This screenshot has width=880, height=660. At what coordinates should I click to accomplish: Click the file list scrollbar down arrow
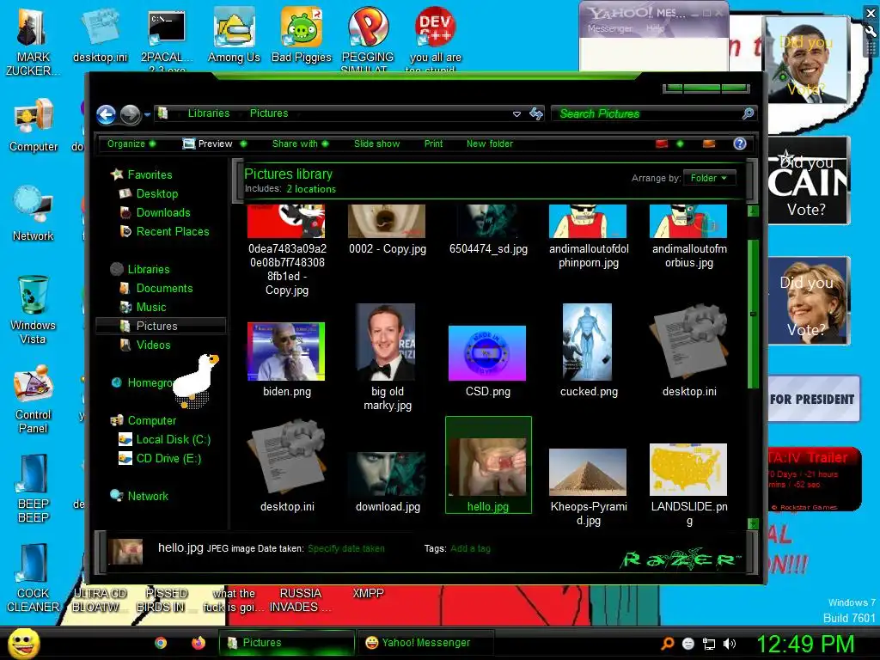point(753,523)
